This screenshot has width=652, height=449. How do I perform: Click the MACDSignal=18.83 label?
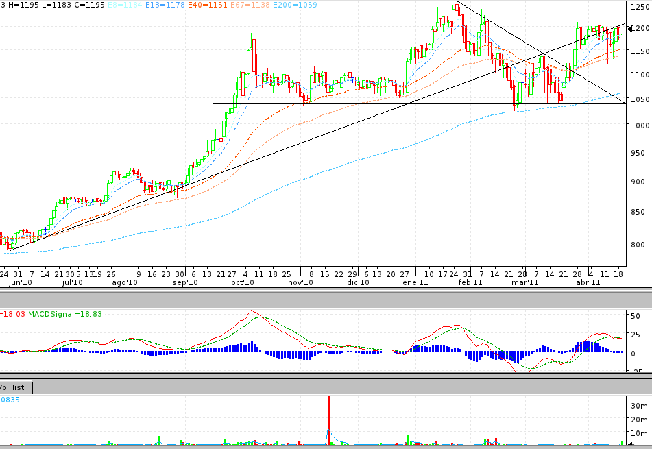tap(65, 314)
